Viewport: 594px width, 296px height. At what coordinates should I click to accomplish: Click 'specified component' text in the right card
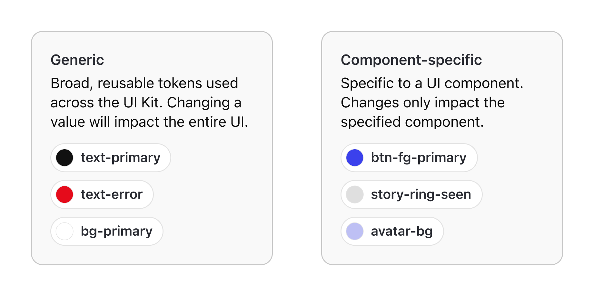coord(412,122)
